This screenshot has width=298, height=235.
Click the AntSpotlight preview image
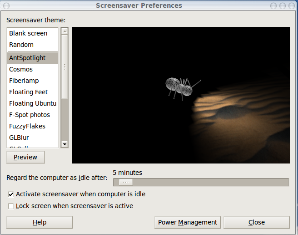coord(181,95)
